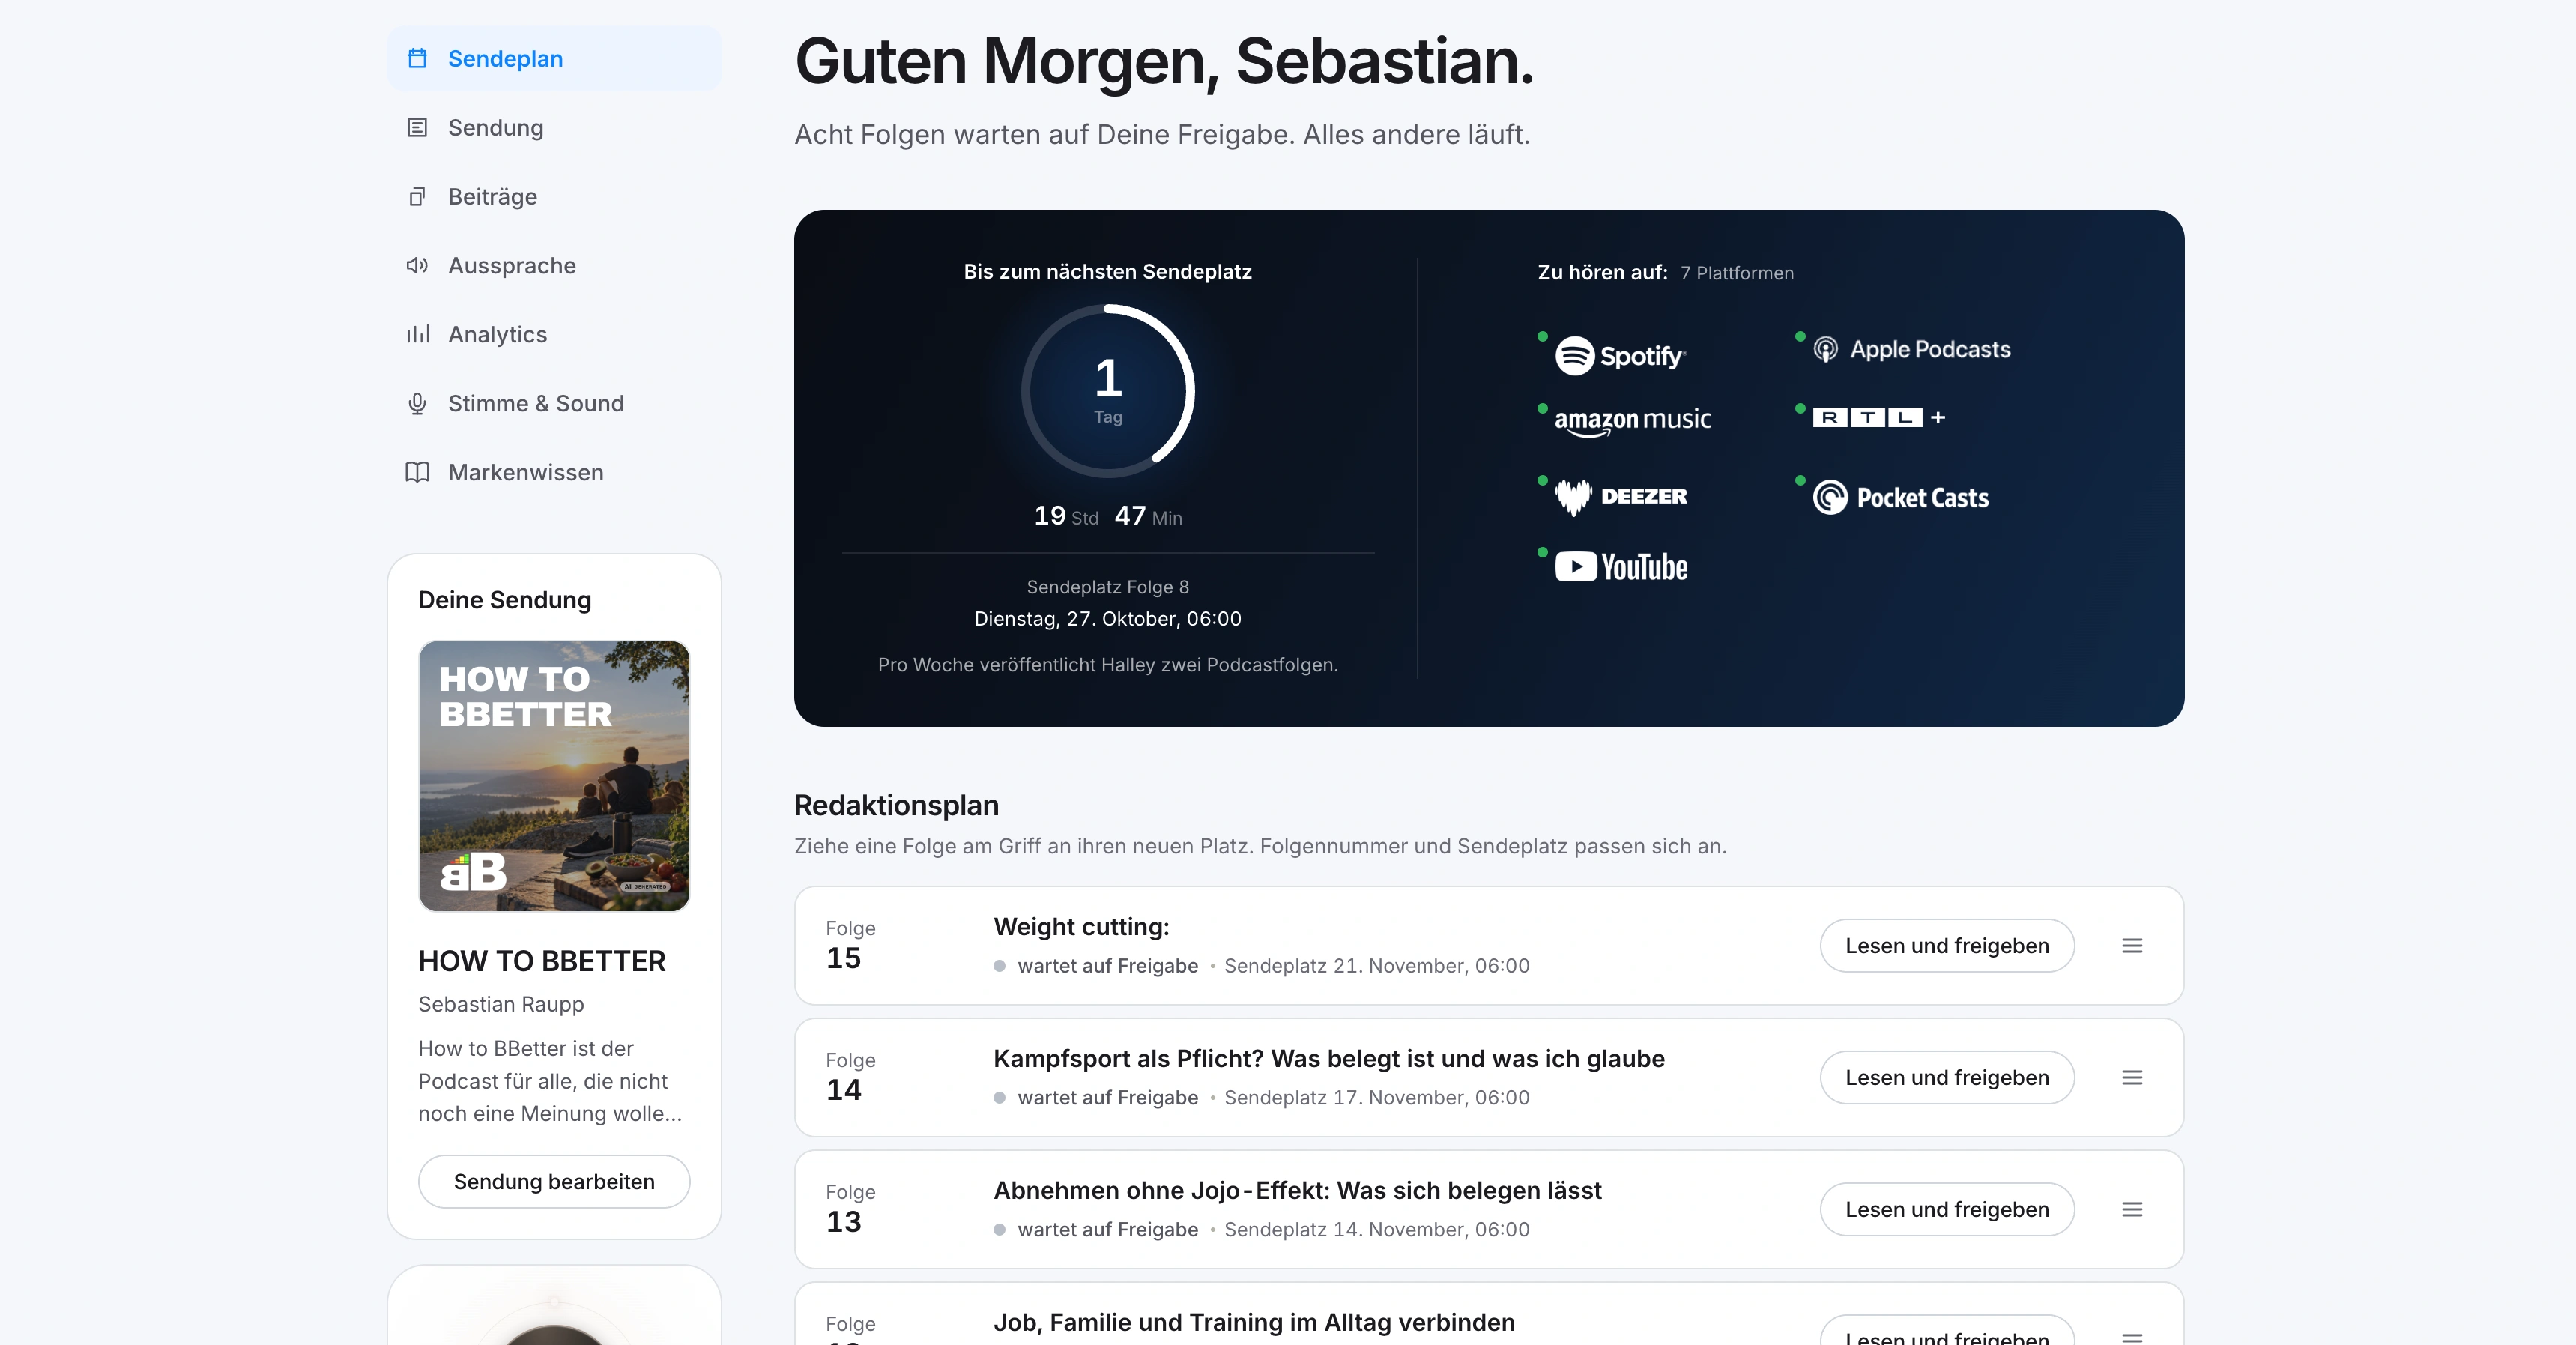Click 'Sendeplatz 17. November, 06:00' text

(1377, 1098)
